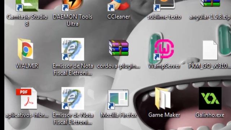Image resolution: width=231 pixels, height=130 pixels.
Task: Launch the WampServer shortcut icon
Action: point(164,50)
